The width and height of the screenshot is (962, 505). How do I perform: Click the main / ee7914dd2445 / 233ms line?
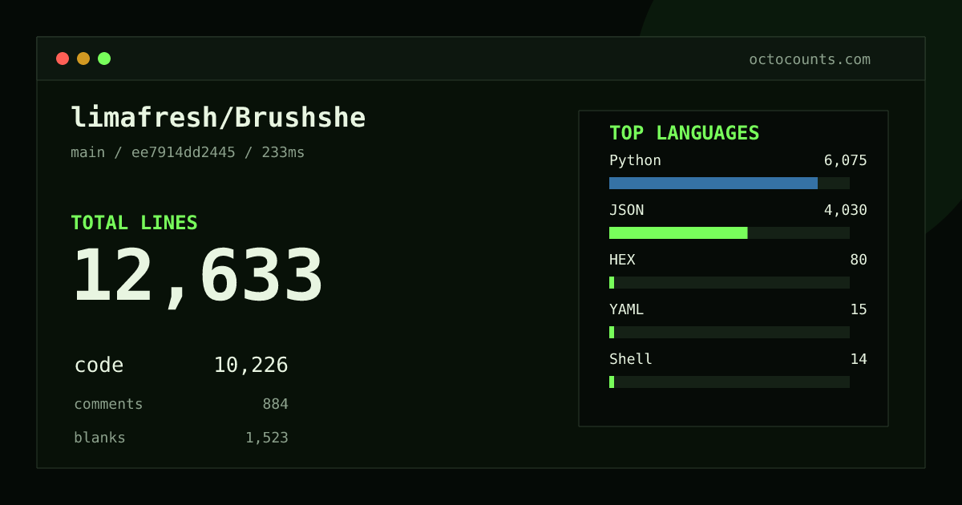tap(188, 152)
